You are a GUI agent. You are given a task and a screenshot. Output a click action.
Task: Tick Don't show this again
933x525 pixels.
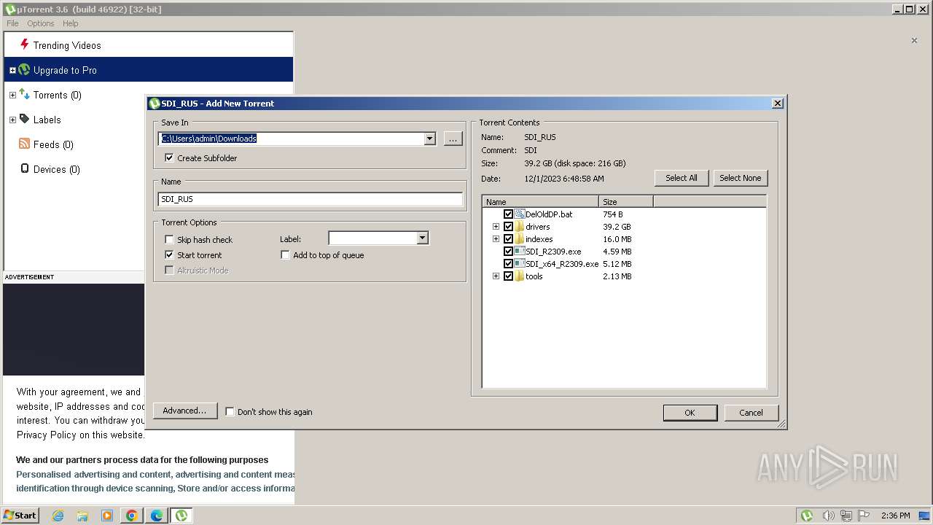230,411
